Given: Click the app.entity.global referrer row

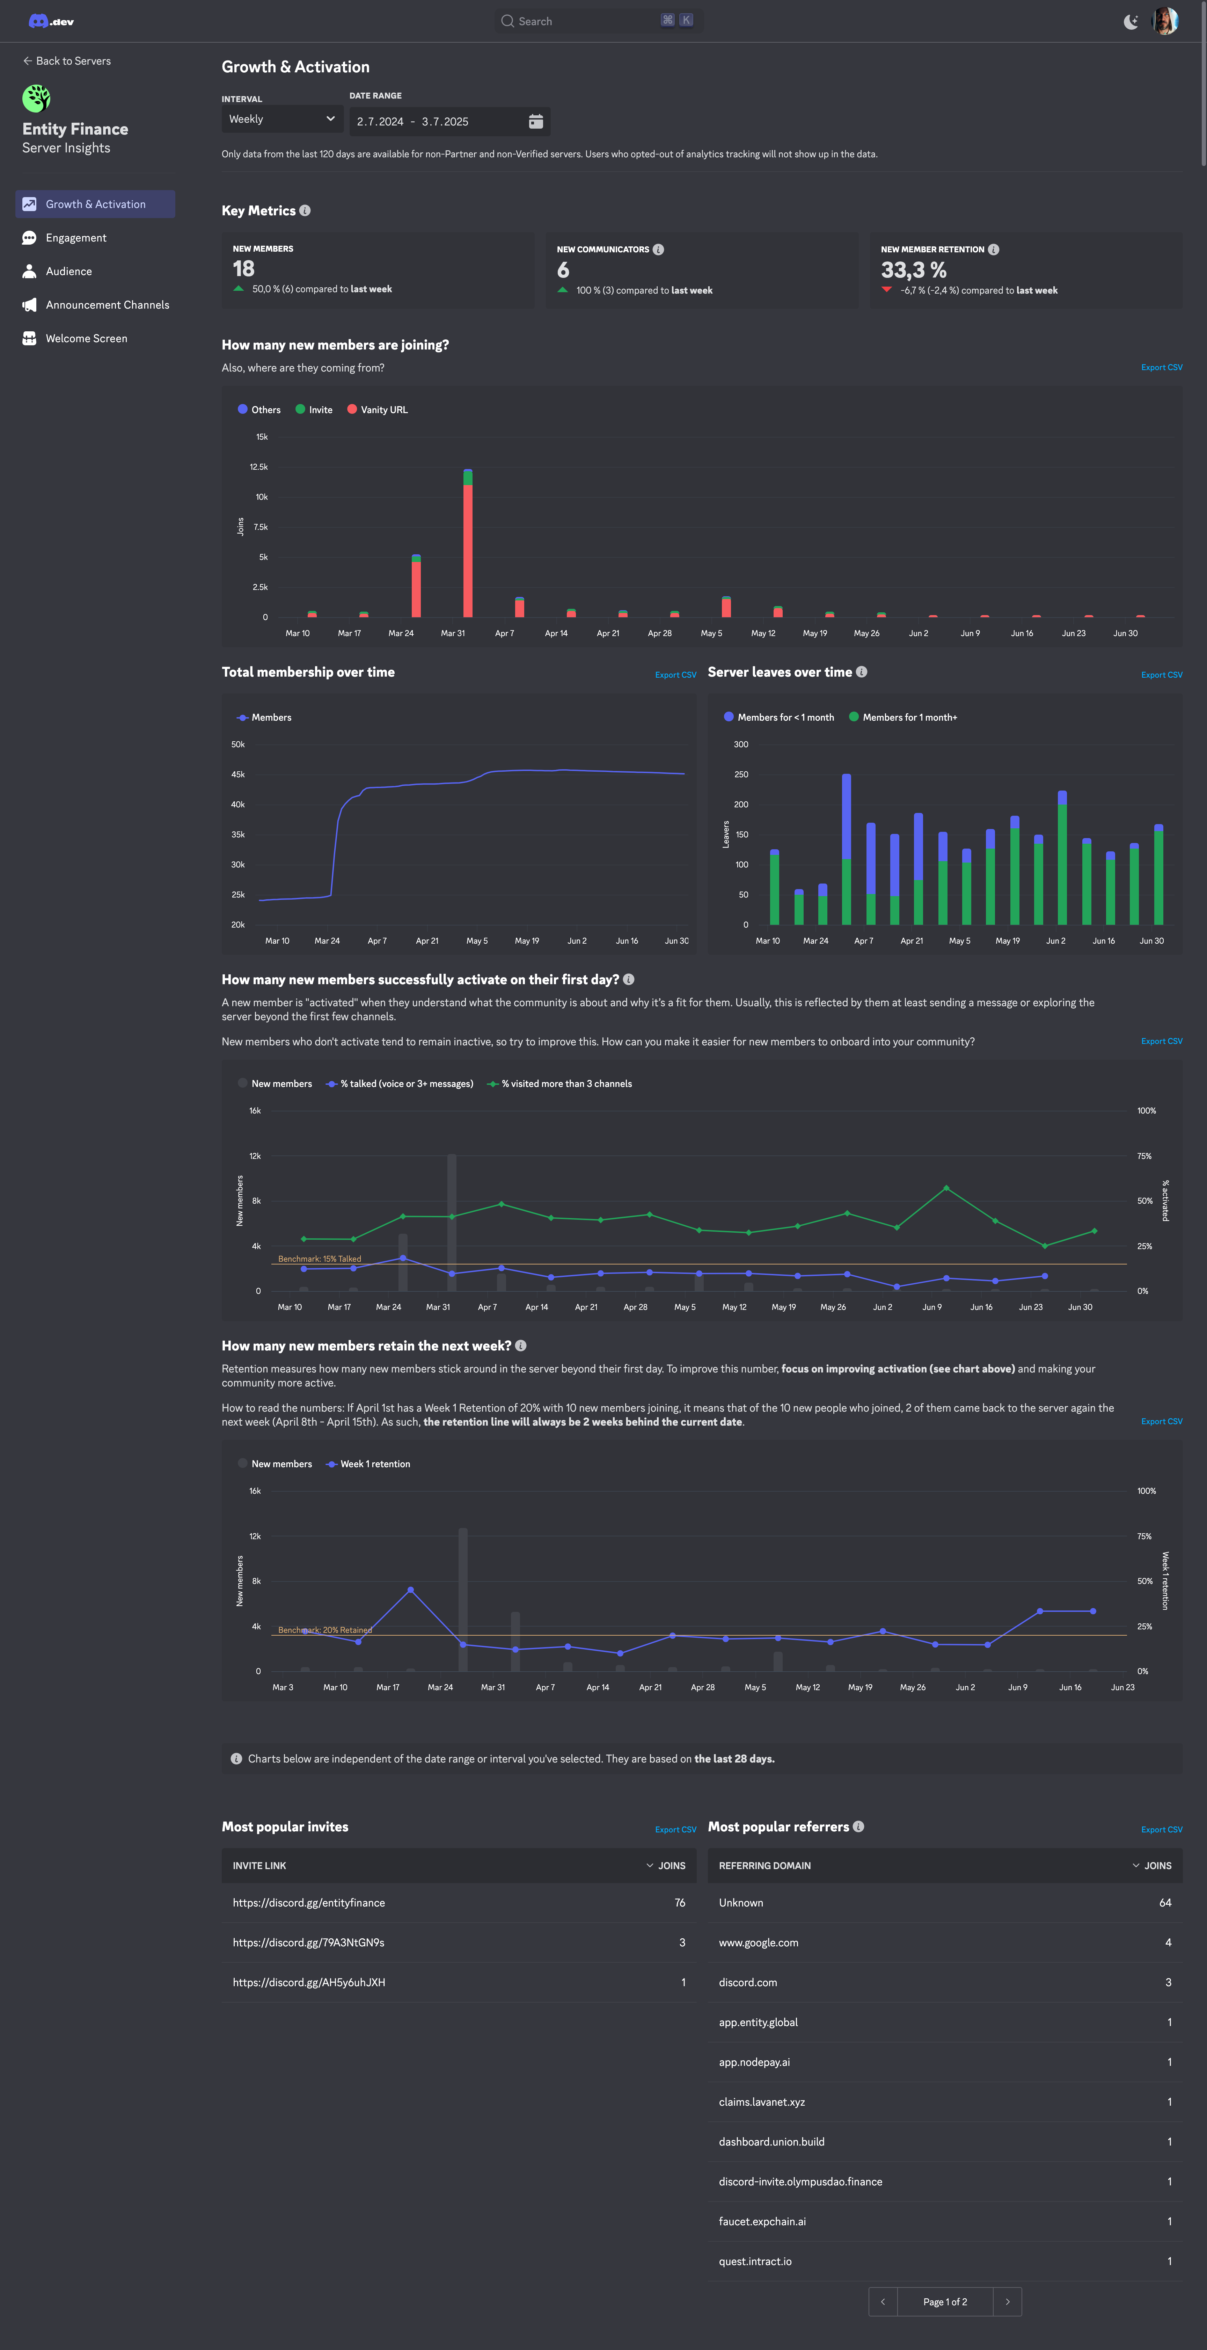Looking at the screenshot, I should (x=945, y=2023).
